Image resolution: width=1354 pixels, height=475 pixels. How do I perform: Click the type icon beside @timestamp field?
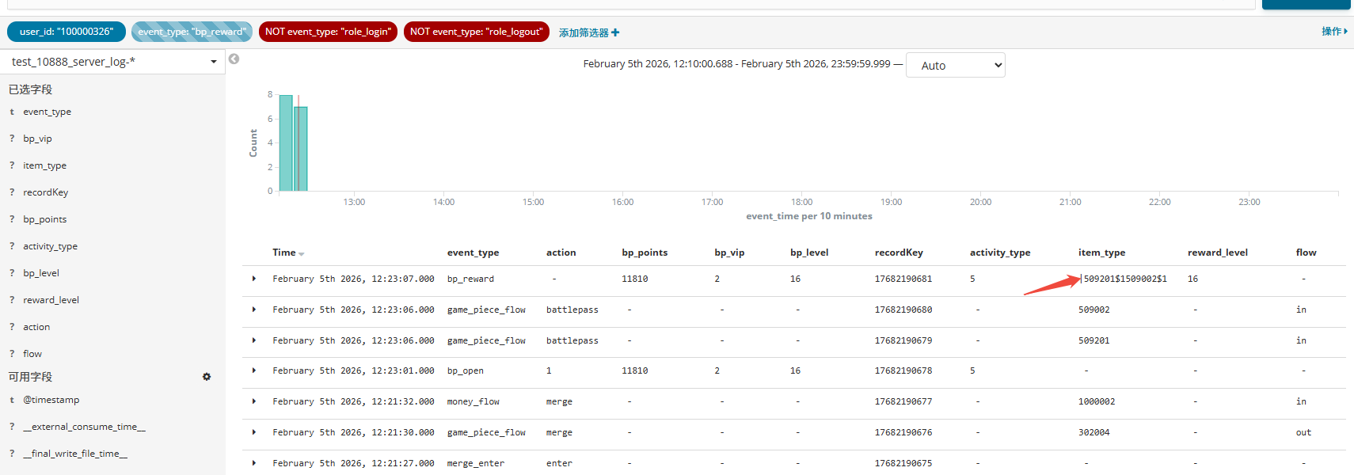12,401
